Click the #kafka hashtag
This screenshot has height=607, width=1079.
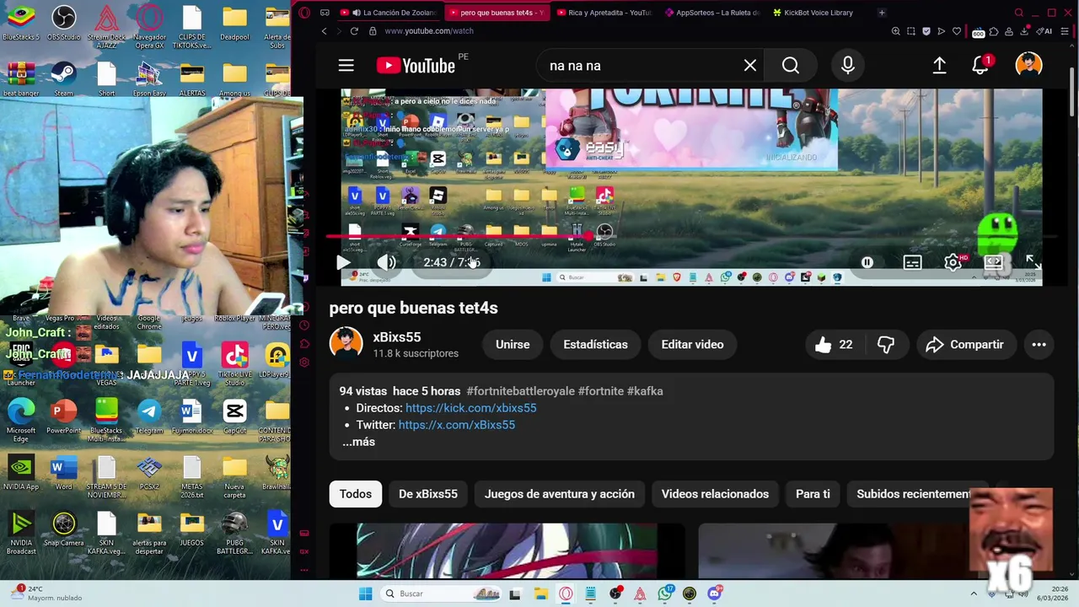point(645,391)
